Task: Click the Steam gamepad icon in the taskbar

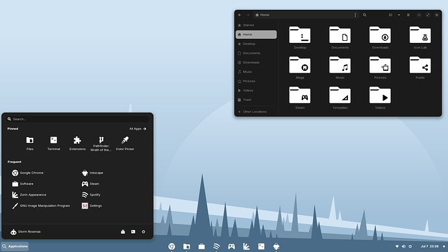Action: [x=231, y=246]
